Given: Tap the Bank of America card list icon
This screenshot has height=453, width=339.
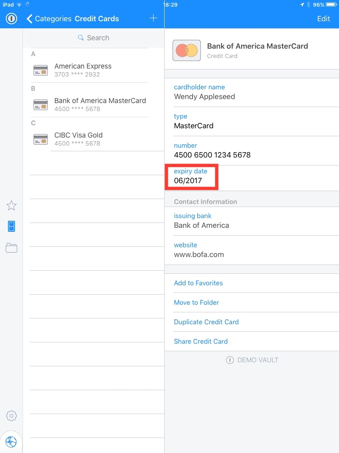Looking at the screenshot, I should click(41, 104).
